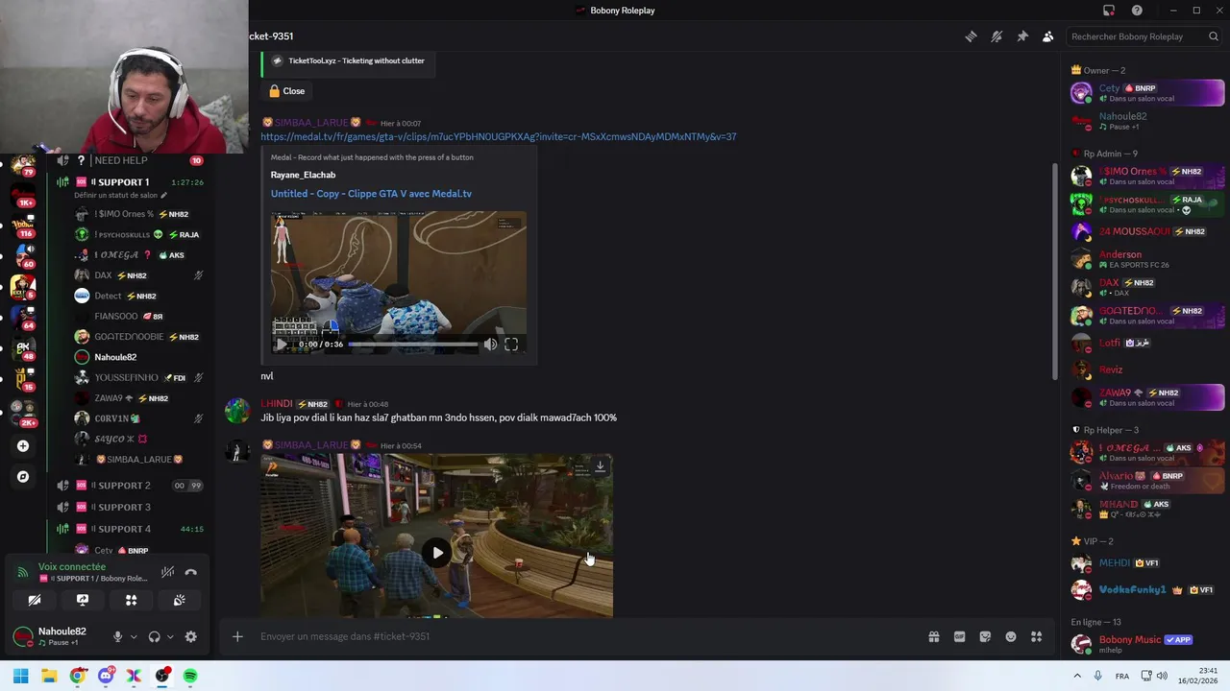Open the soundboard in voice panel
The image size is (1230, 691).
coord(179,601)
